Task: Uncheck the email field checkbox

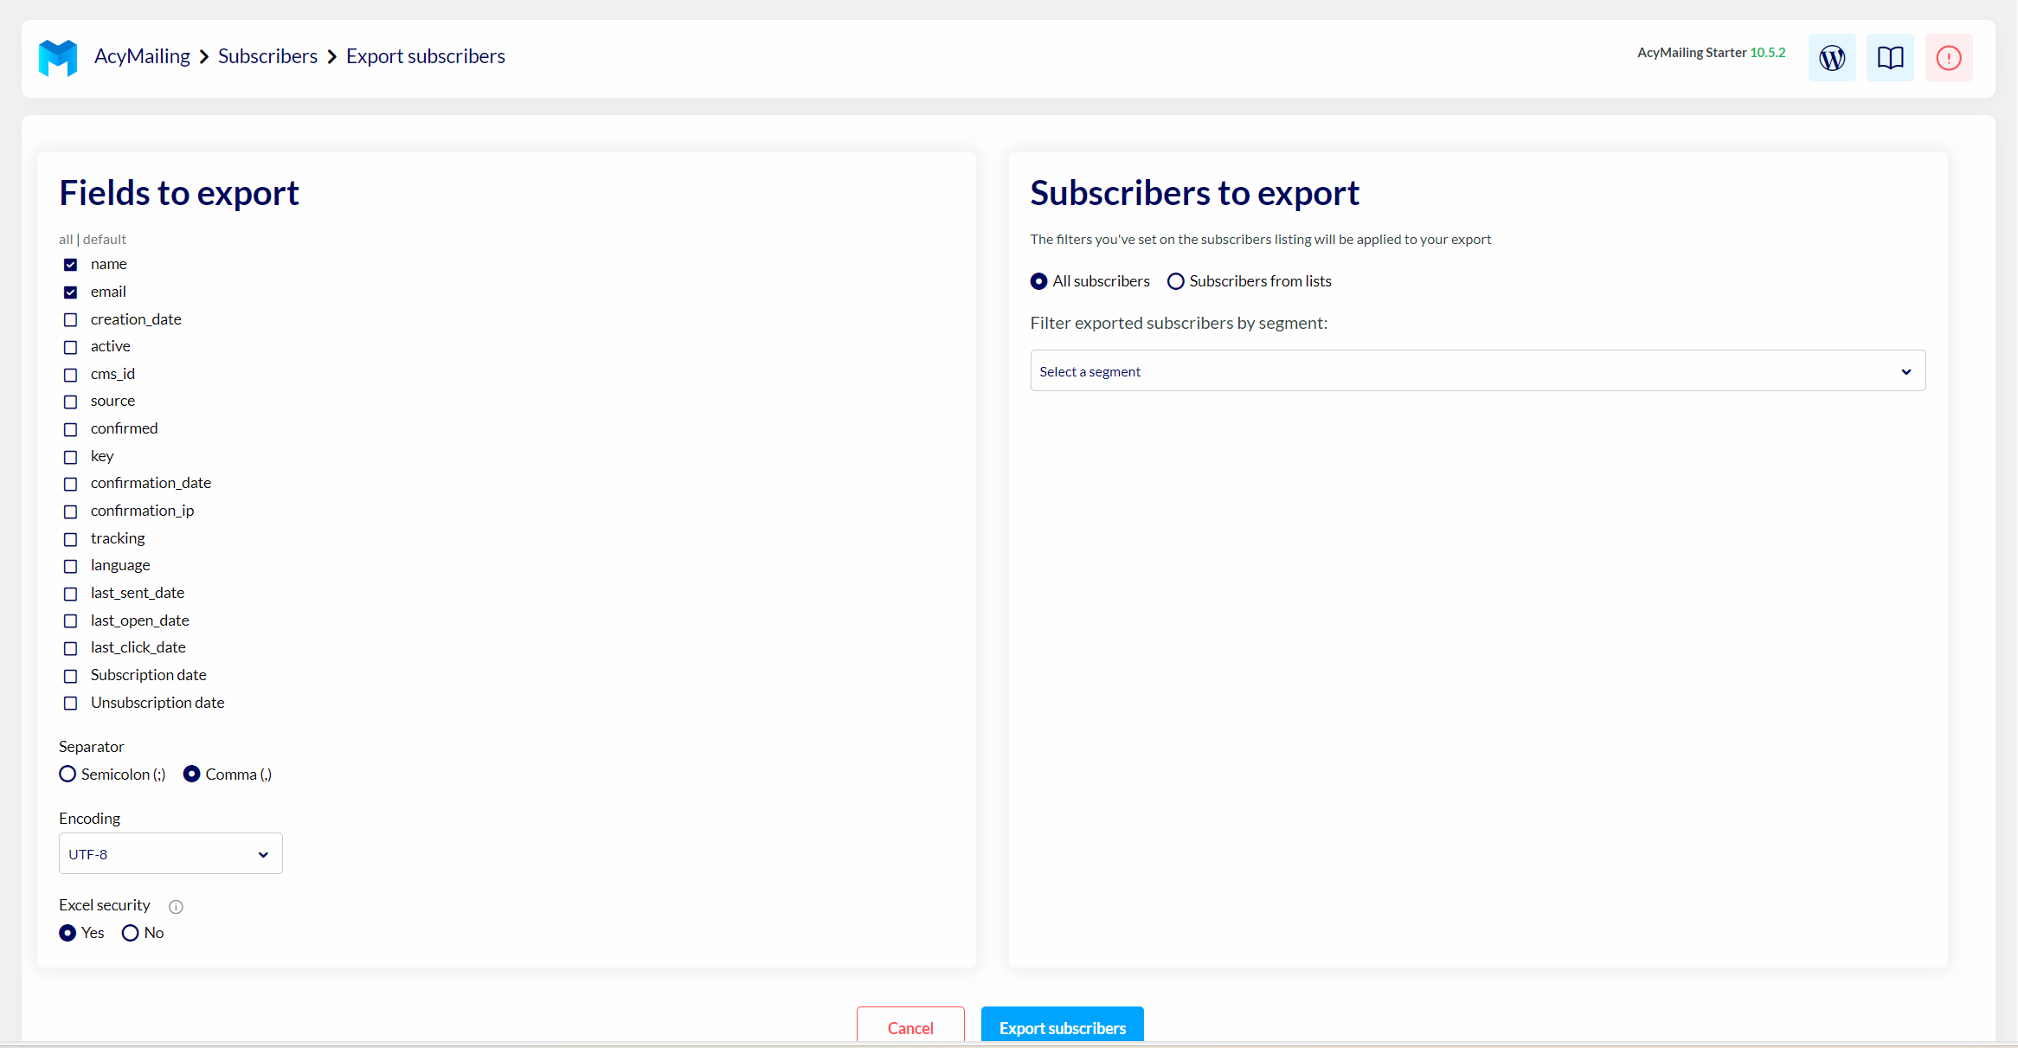Action: click(x=71, y=293)
